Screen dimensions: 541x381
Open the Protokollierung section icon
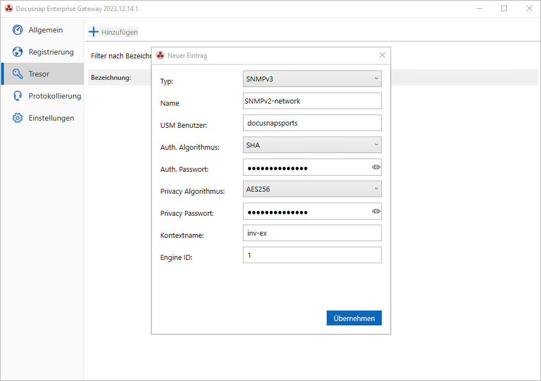[17, 96]
